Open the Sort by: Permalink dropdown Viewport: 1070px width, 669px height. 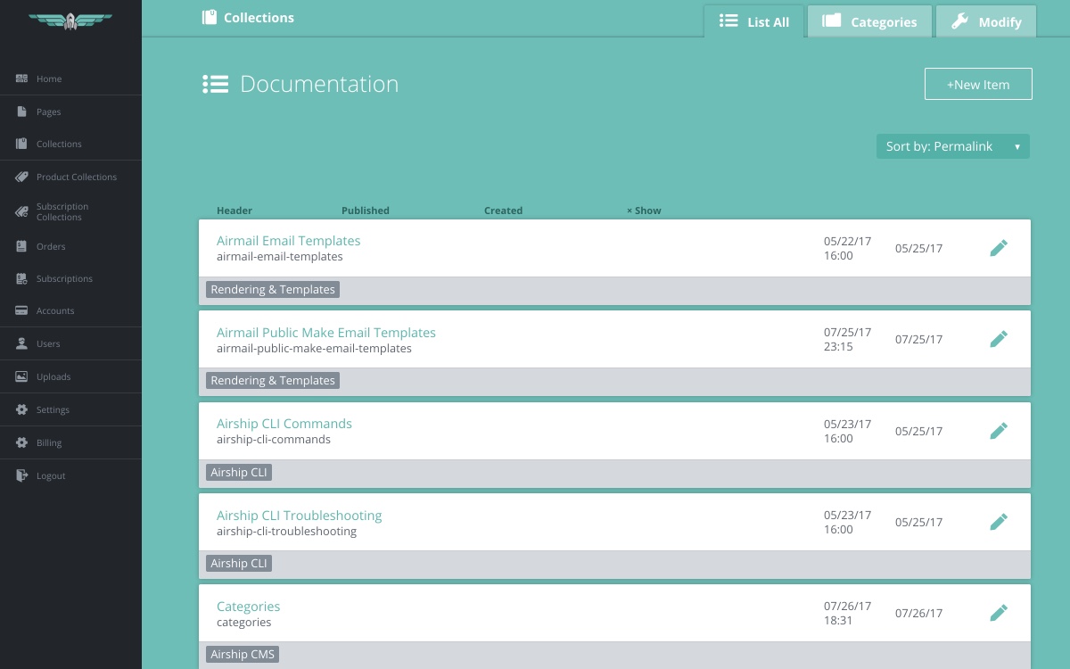[x=952, y=146]
